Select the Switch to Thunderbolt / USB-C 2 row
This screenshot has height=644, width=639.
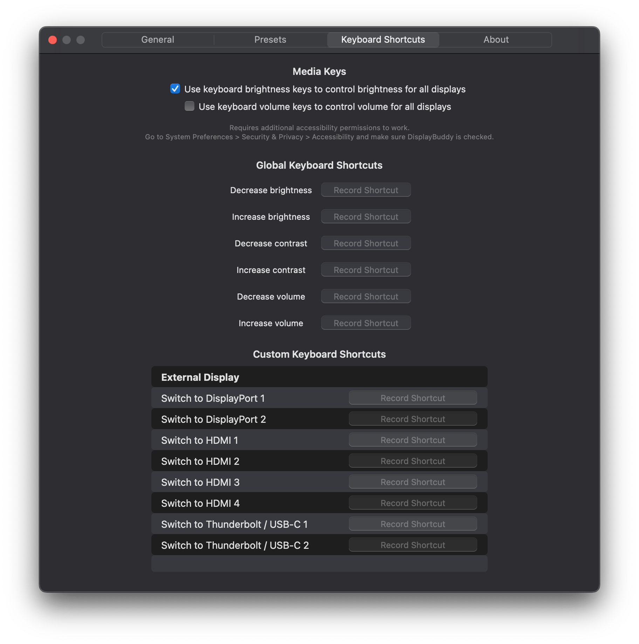click(234, 545)
